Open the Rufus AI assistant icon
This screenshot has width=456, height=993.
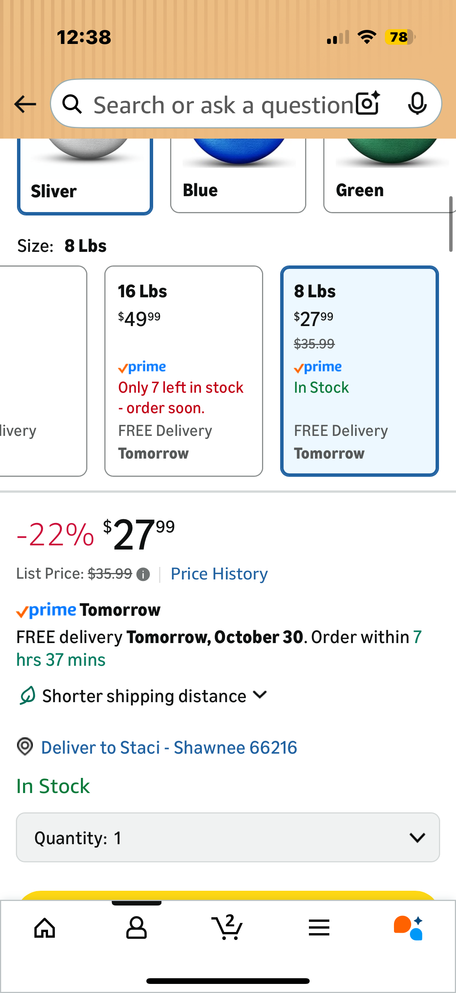(409, 927)
